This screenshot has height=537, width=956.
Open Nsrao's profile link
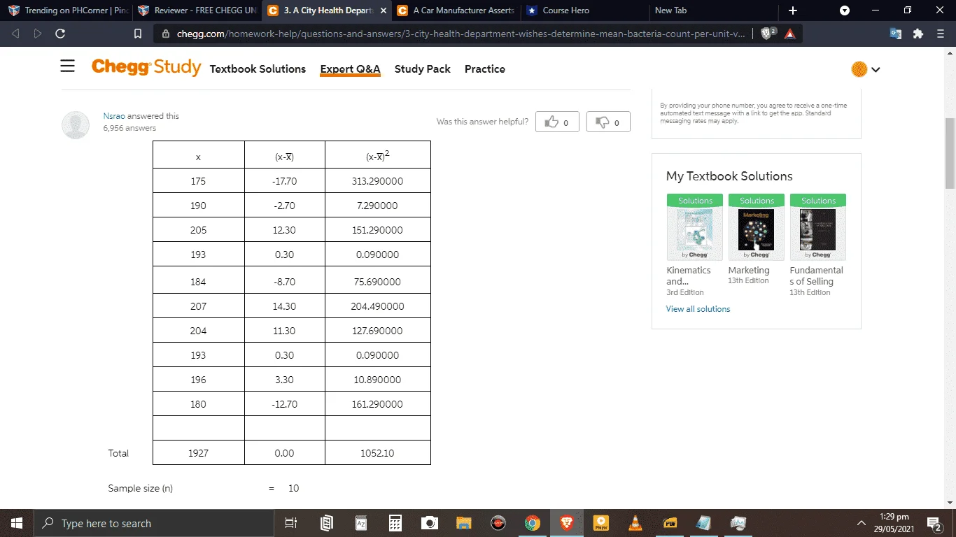pos(114,116)
